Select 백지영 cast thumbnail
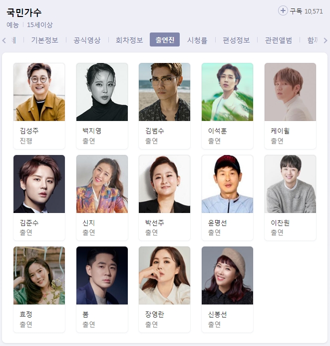 click(x=102, y=92)
